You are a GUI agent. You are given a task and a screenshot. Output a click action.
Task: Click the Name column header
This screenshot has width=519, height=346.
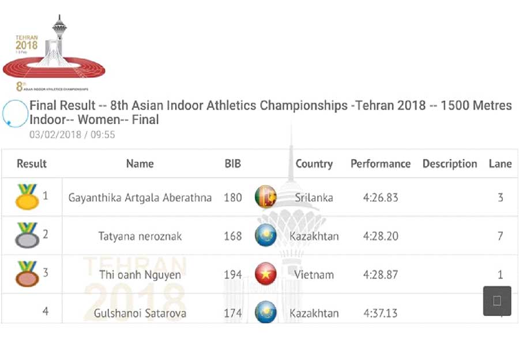[140, 164]
